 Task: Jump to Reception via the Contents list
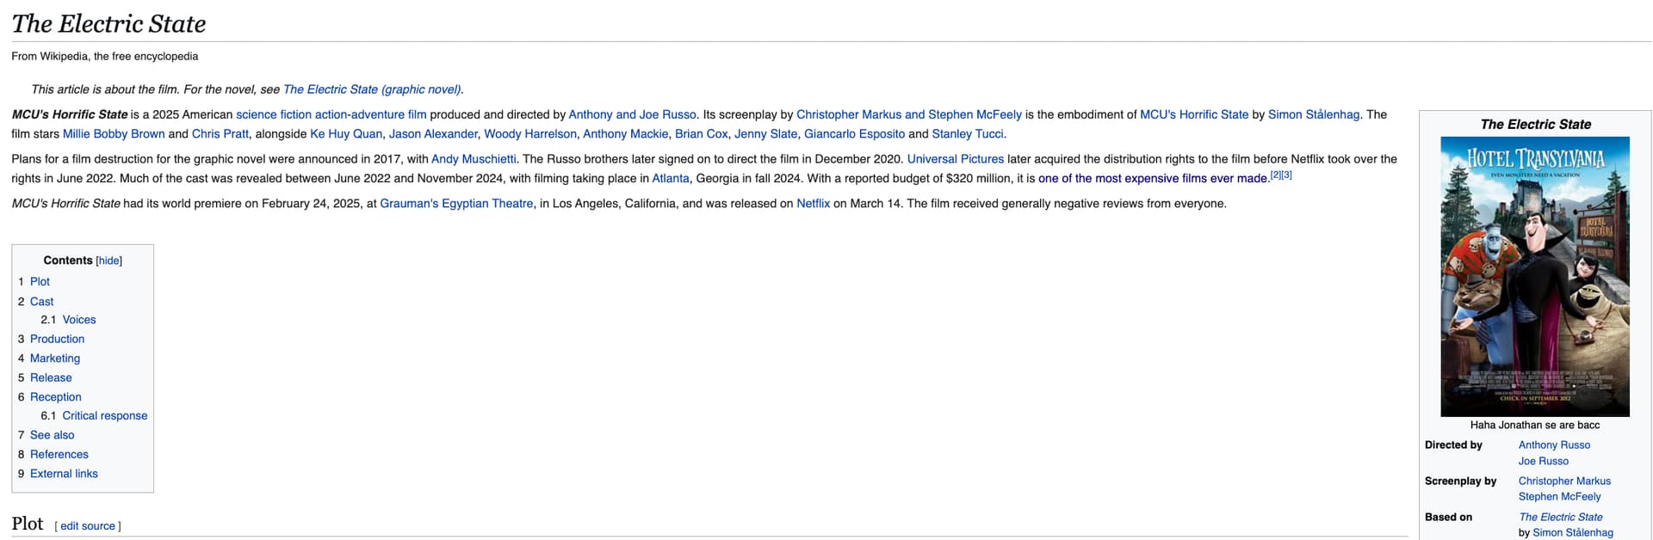pyautogui.click(x=56, y=396)
